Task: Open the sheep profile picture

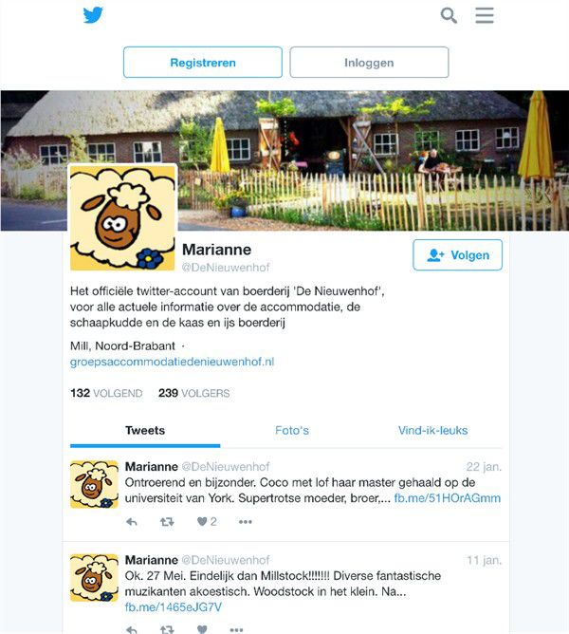Action: pos(123,217)
